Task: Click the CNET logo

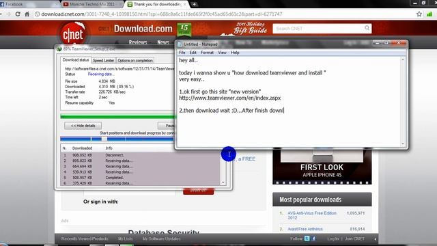Action: 73,34
